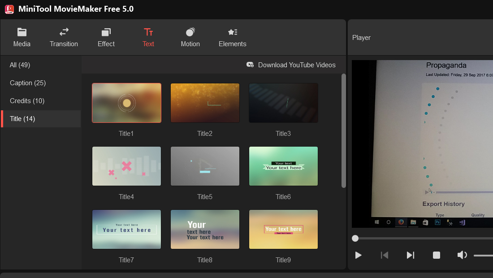Open the Elements tab
The width and height of the screenshot is (493, 278).
232,37
